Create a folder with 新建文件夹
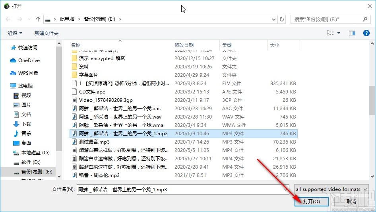This screenshot has height=212, width=376. pyautogui.click(x=46, y=33)
